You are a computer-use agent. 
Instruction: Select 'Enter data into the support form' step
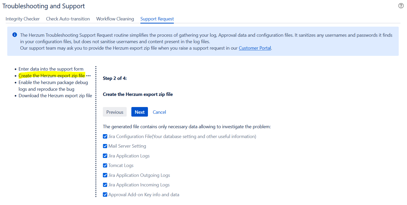click(51, 69)
